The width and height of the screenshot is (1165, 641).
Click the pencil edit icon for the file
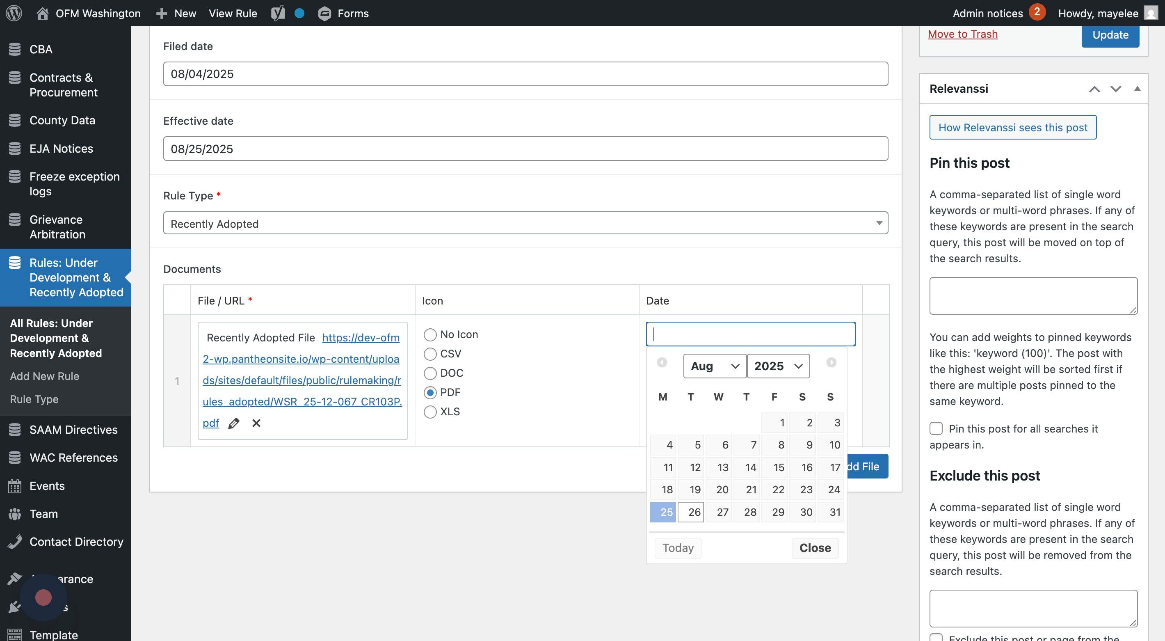(234, 424)
